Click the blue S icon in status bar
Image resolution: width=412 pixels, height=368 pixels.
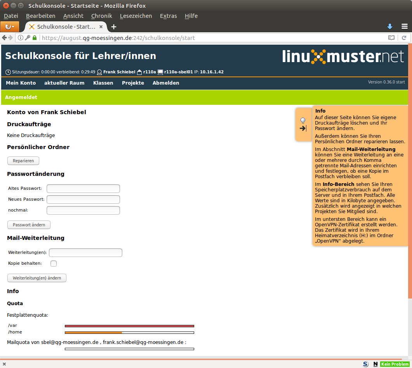[365, 364]
